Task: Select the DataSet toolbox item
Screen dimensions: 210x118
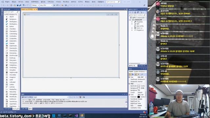Action: [12, 43]
